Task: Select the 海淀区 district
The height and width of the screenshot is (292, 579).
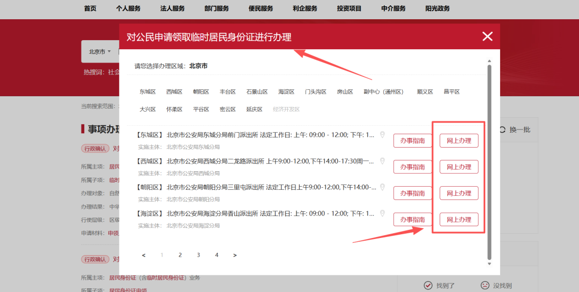Action: (x=286, y=91)
